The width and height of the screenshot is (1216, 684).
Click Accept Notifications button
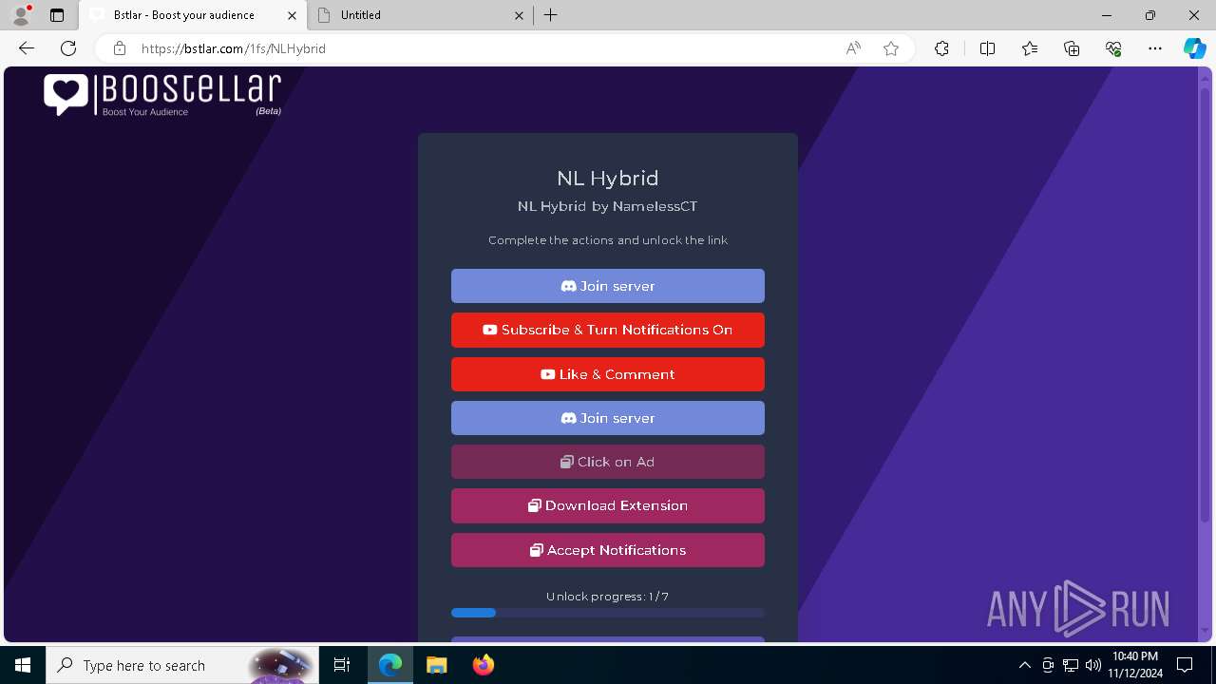point(608,550)
